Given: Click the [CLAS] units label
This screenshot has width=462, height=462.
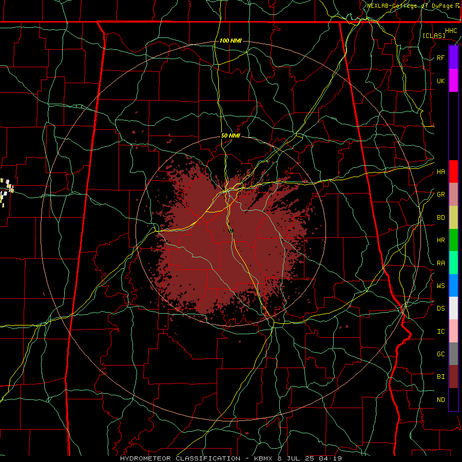Looking at the screenshot, I should (x=434, y=35).
